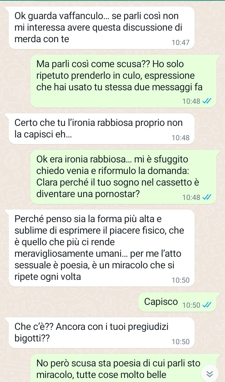
Task: Click read-receipt ticks on 'Ma parli così' message
Action: coord(207,101)
